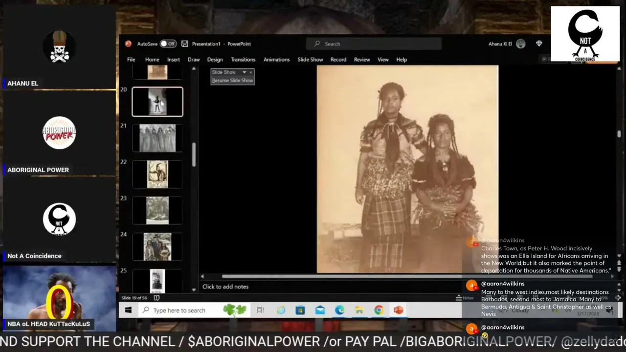Click the slide panel scroll-up arrow
Screen dimensions: 626x352
tap(194, 69)
